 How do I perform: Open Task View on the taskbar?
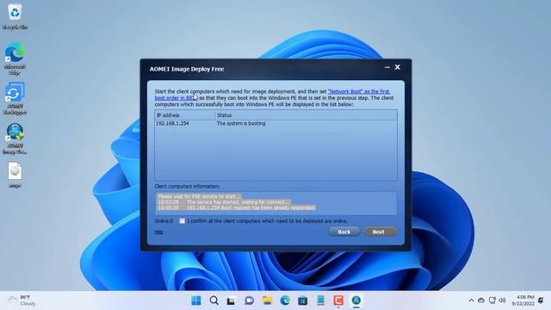point(231,301)
